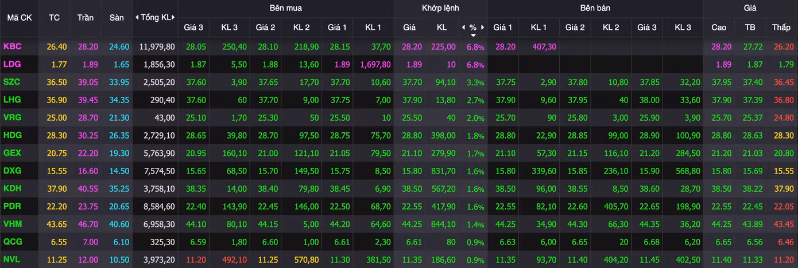Click the Bên bán group header
The image size is (798, 268).
595,8
